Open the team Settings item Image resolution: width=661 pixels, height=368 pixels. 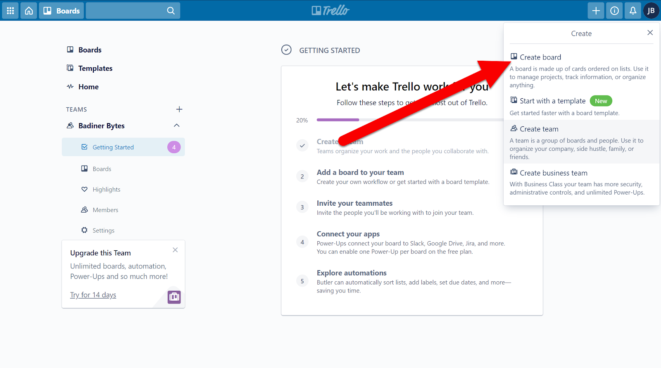pyautogui.click(x=103, y=230)
